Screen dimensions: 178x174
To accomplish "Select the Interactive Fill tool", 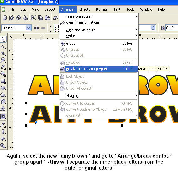I will click(3, 145).
